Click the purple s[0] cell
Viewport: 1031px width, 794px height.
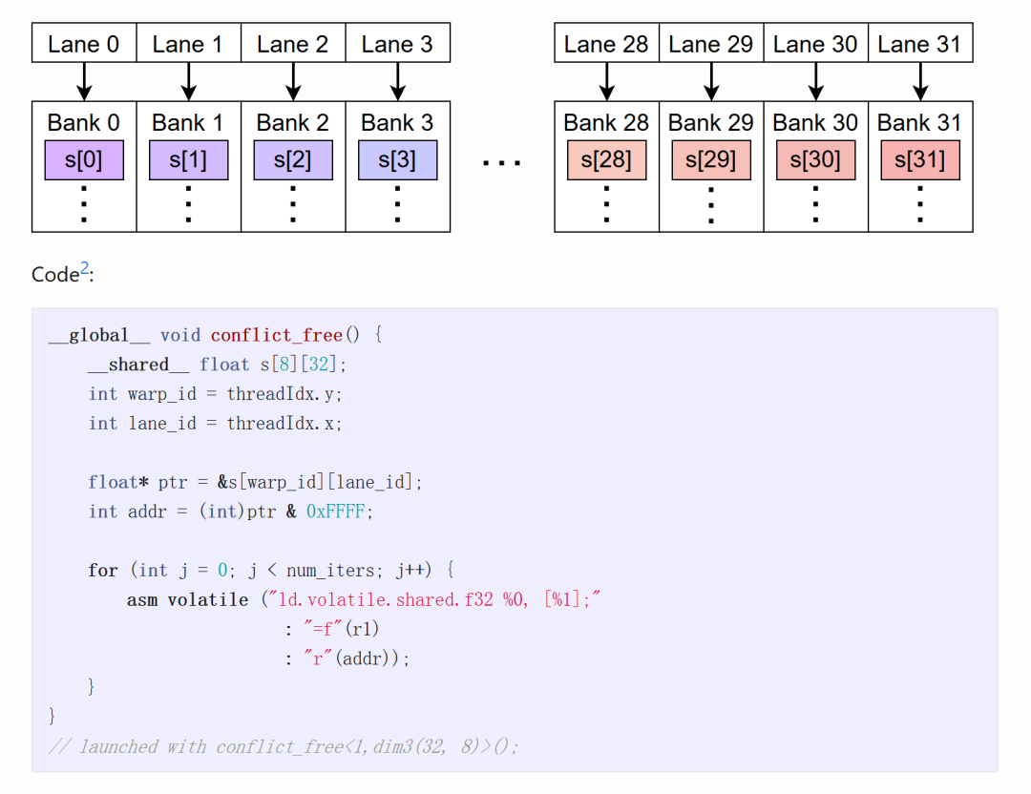click(84, 160)
